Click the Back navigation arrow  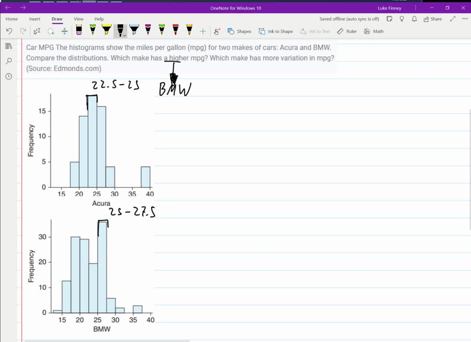tap(8, 7)
